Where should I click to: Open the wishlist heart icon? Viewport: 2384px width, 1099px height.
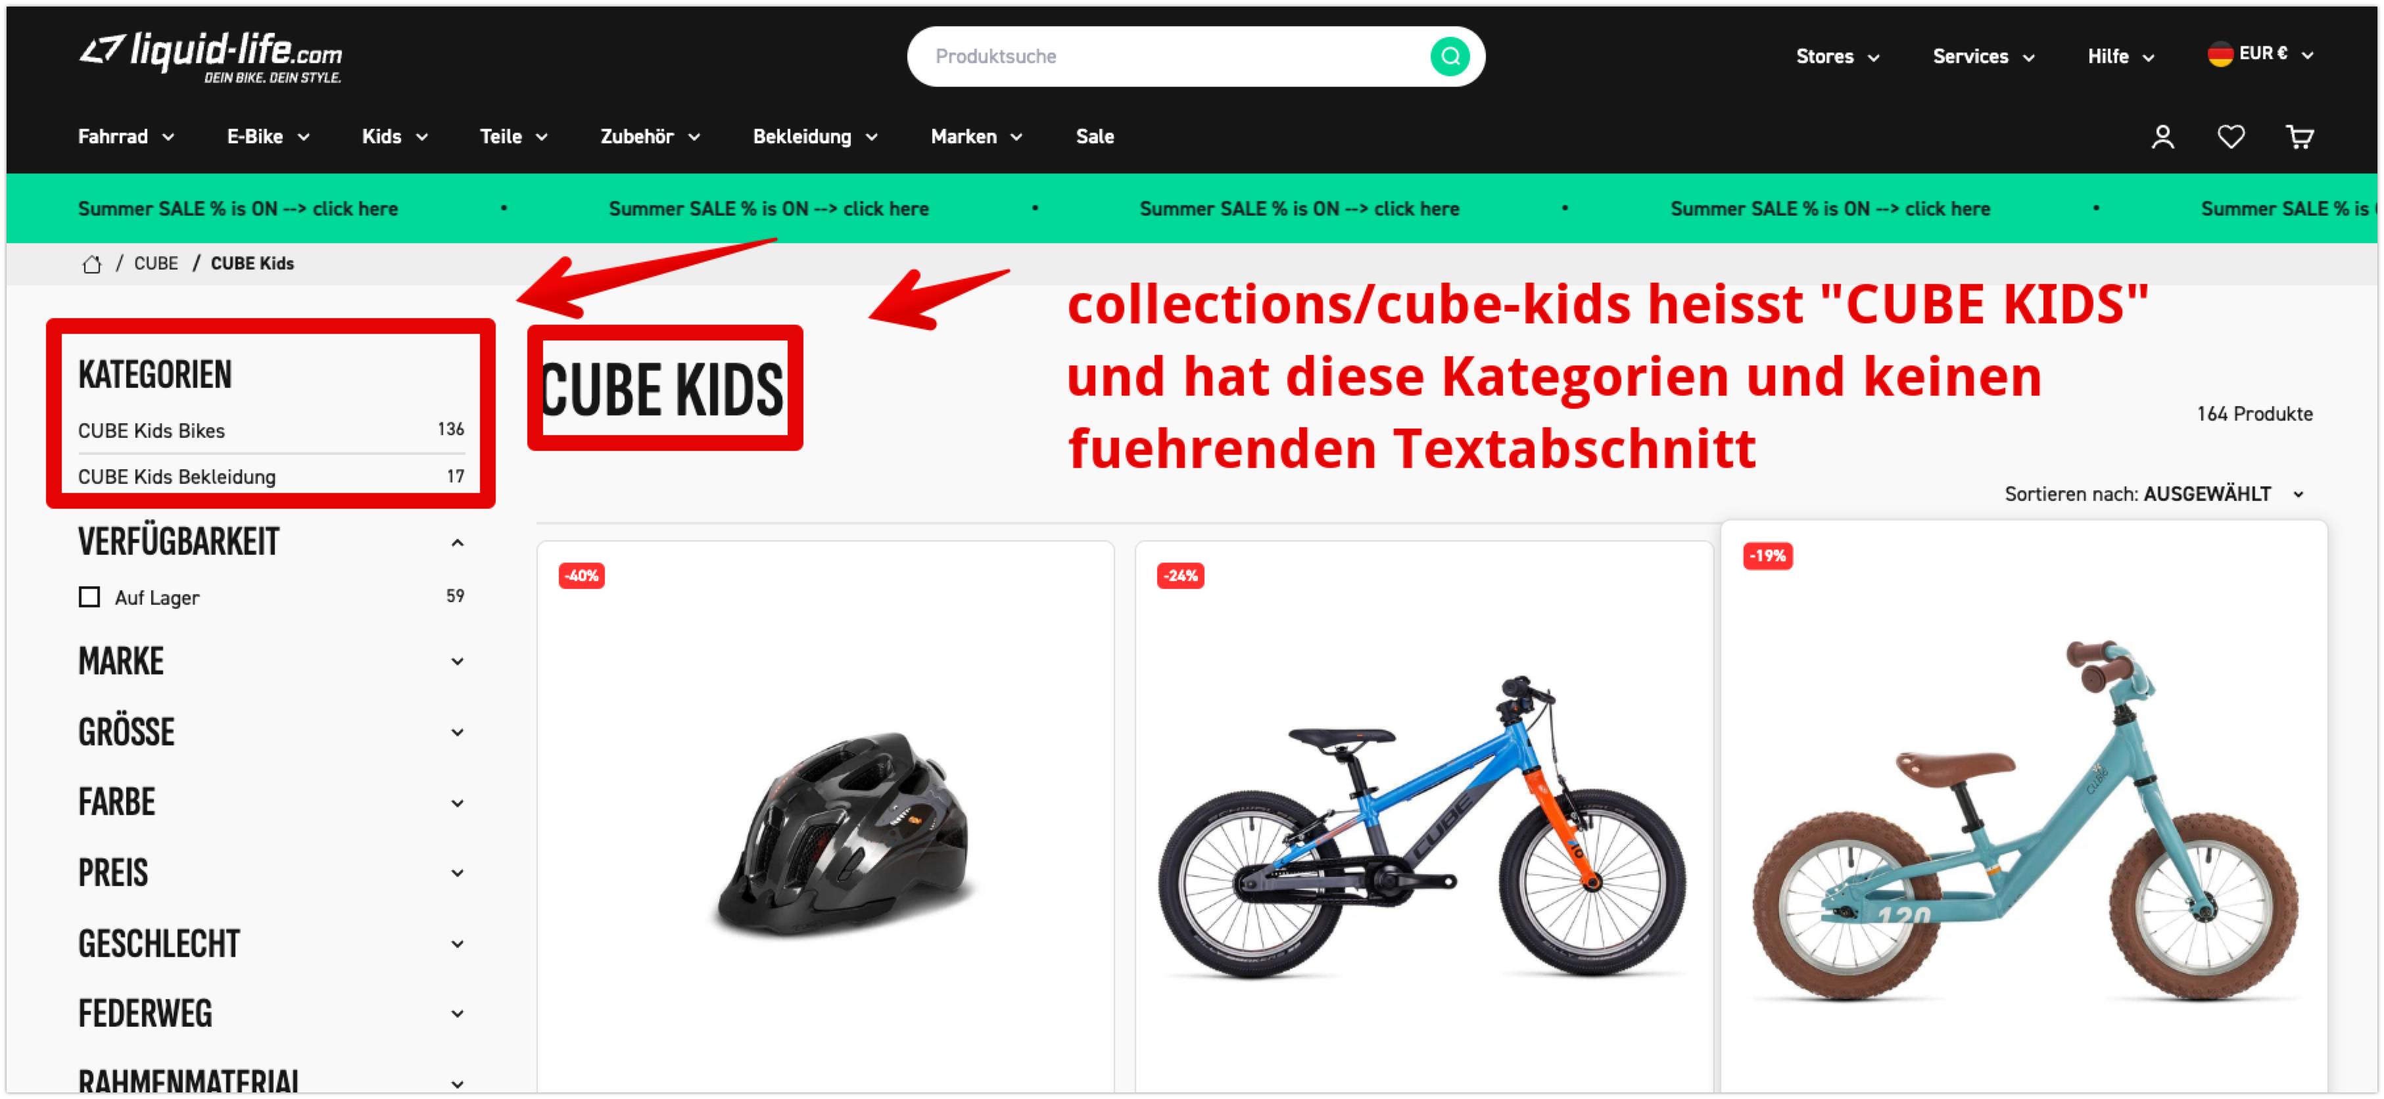[2230, 137]
